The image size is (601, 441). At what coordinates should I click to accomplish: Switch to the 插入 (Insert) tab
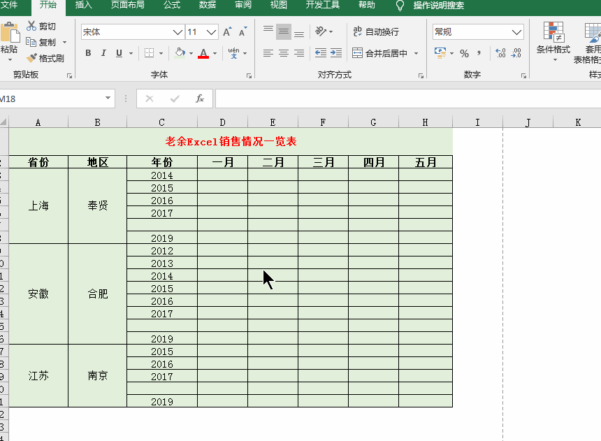tap(84, 5)
